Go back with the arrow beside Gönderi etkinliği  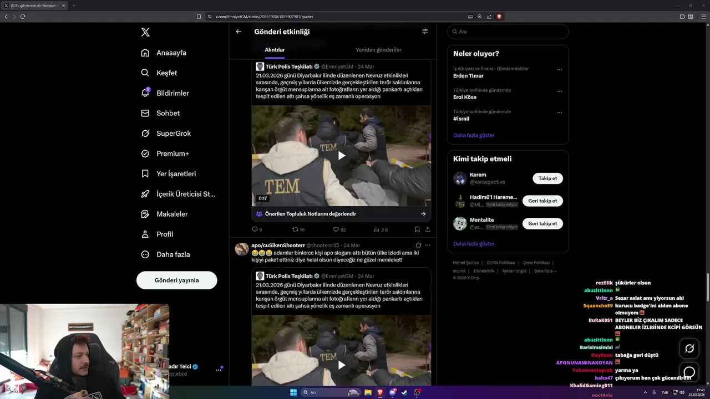[239, 32]
